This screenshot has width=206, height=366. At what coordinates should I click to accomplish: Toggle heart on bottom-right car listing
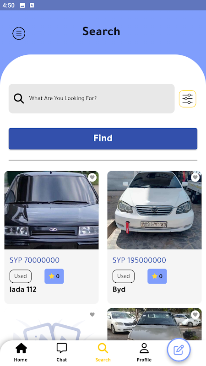pos(195,315)
